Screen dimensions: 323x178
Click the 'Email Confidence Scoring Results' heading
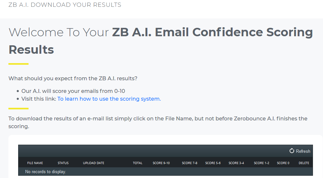tap(212, 32)
